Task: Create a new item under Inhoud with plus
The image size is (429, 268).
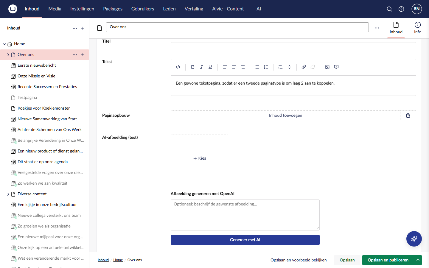Action: tap(83, 28)
